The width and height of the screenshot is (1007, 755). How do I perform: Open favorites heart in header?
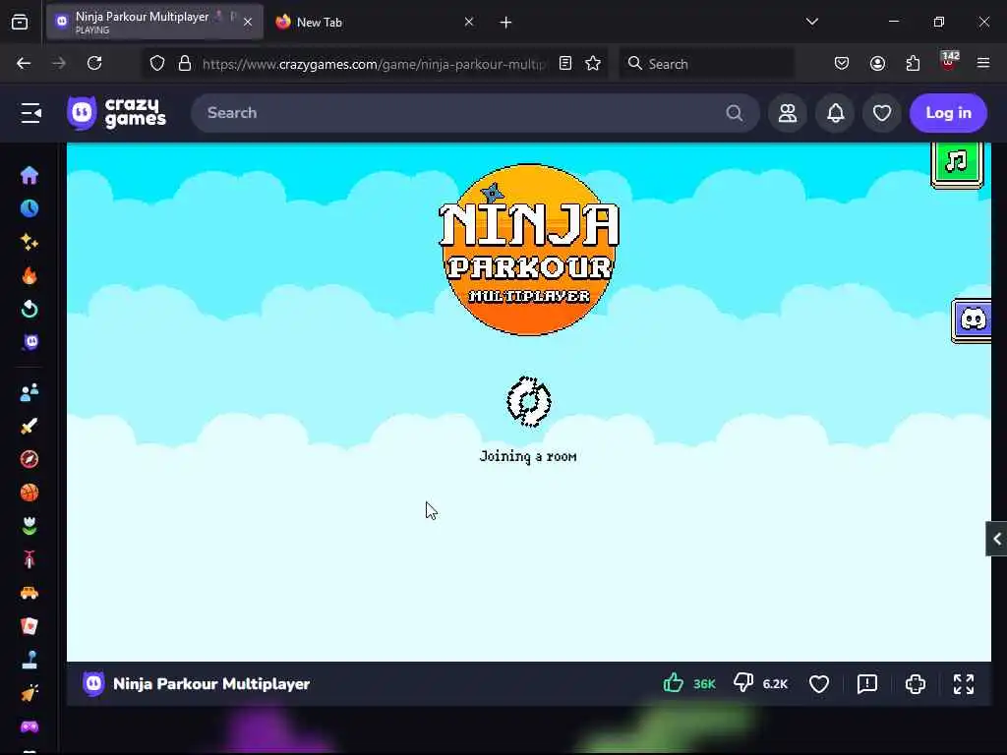[x=882, y=113]
